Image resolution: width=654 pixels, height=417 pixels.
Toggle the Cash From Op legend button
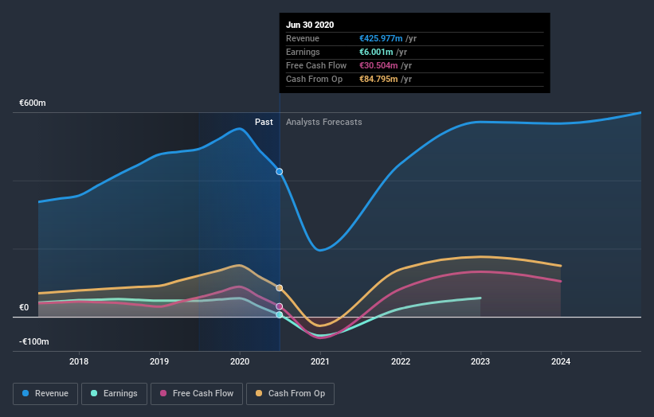point(290,394)
